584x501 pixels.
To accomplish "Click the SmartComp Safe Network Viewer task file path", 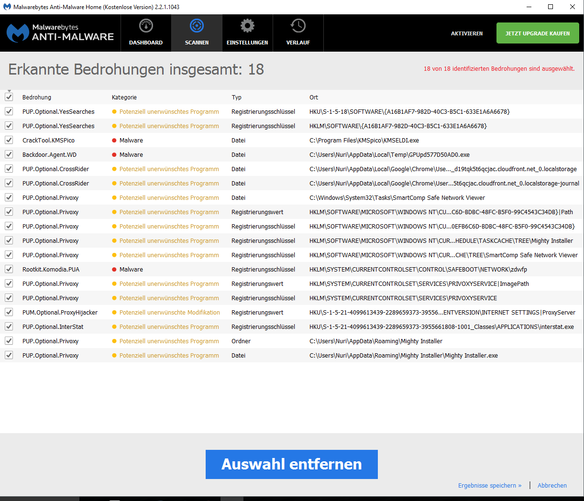I will (397, 197).
